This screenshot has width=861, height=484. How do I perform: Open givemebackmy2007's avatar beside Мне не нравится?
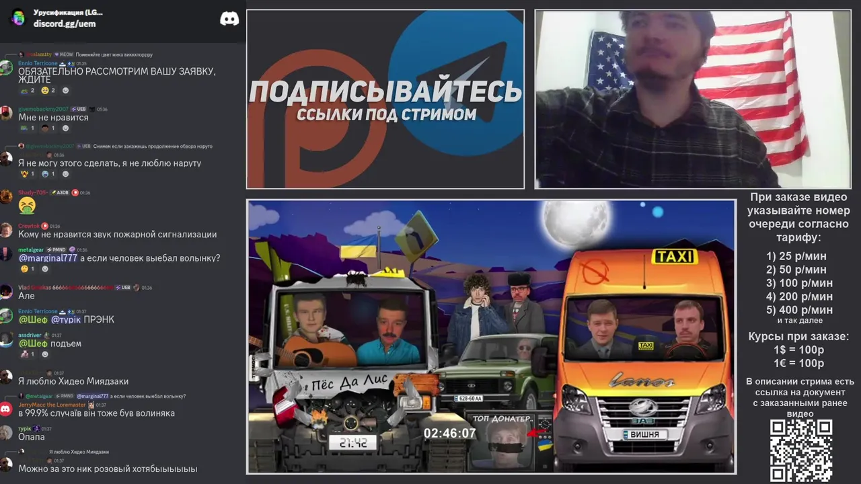(6, 113)
